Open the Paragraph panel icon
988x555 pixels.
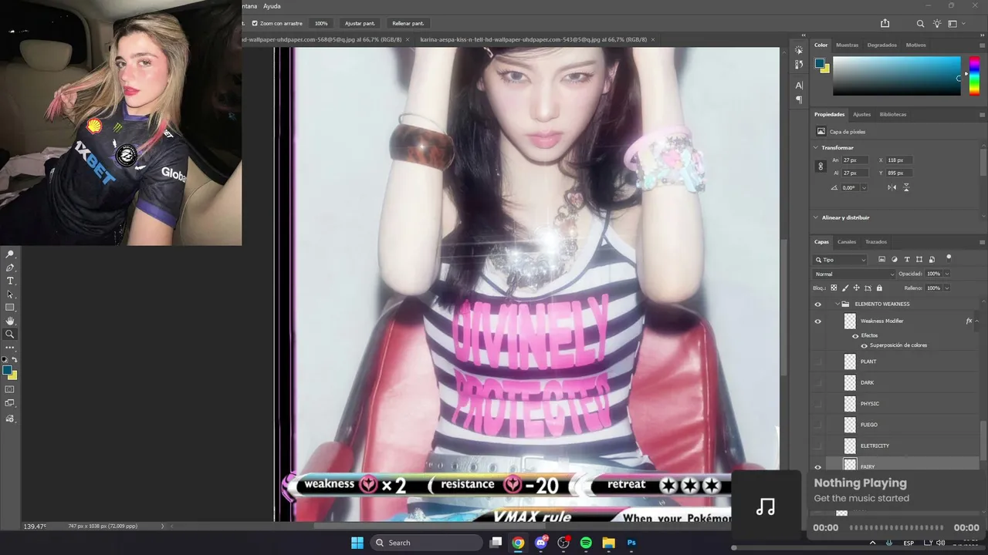[799, 99]
